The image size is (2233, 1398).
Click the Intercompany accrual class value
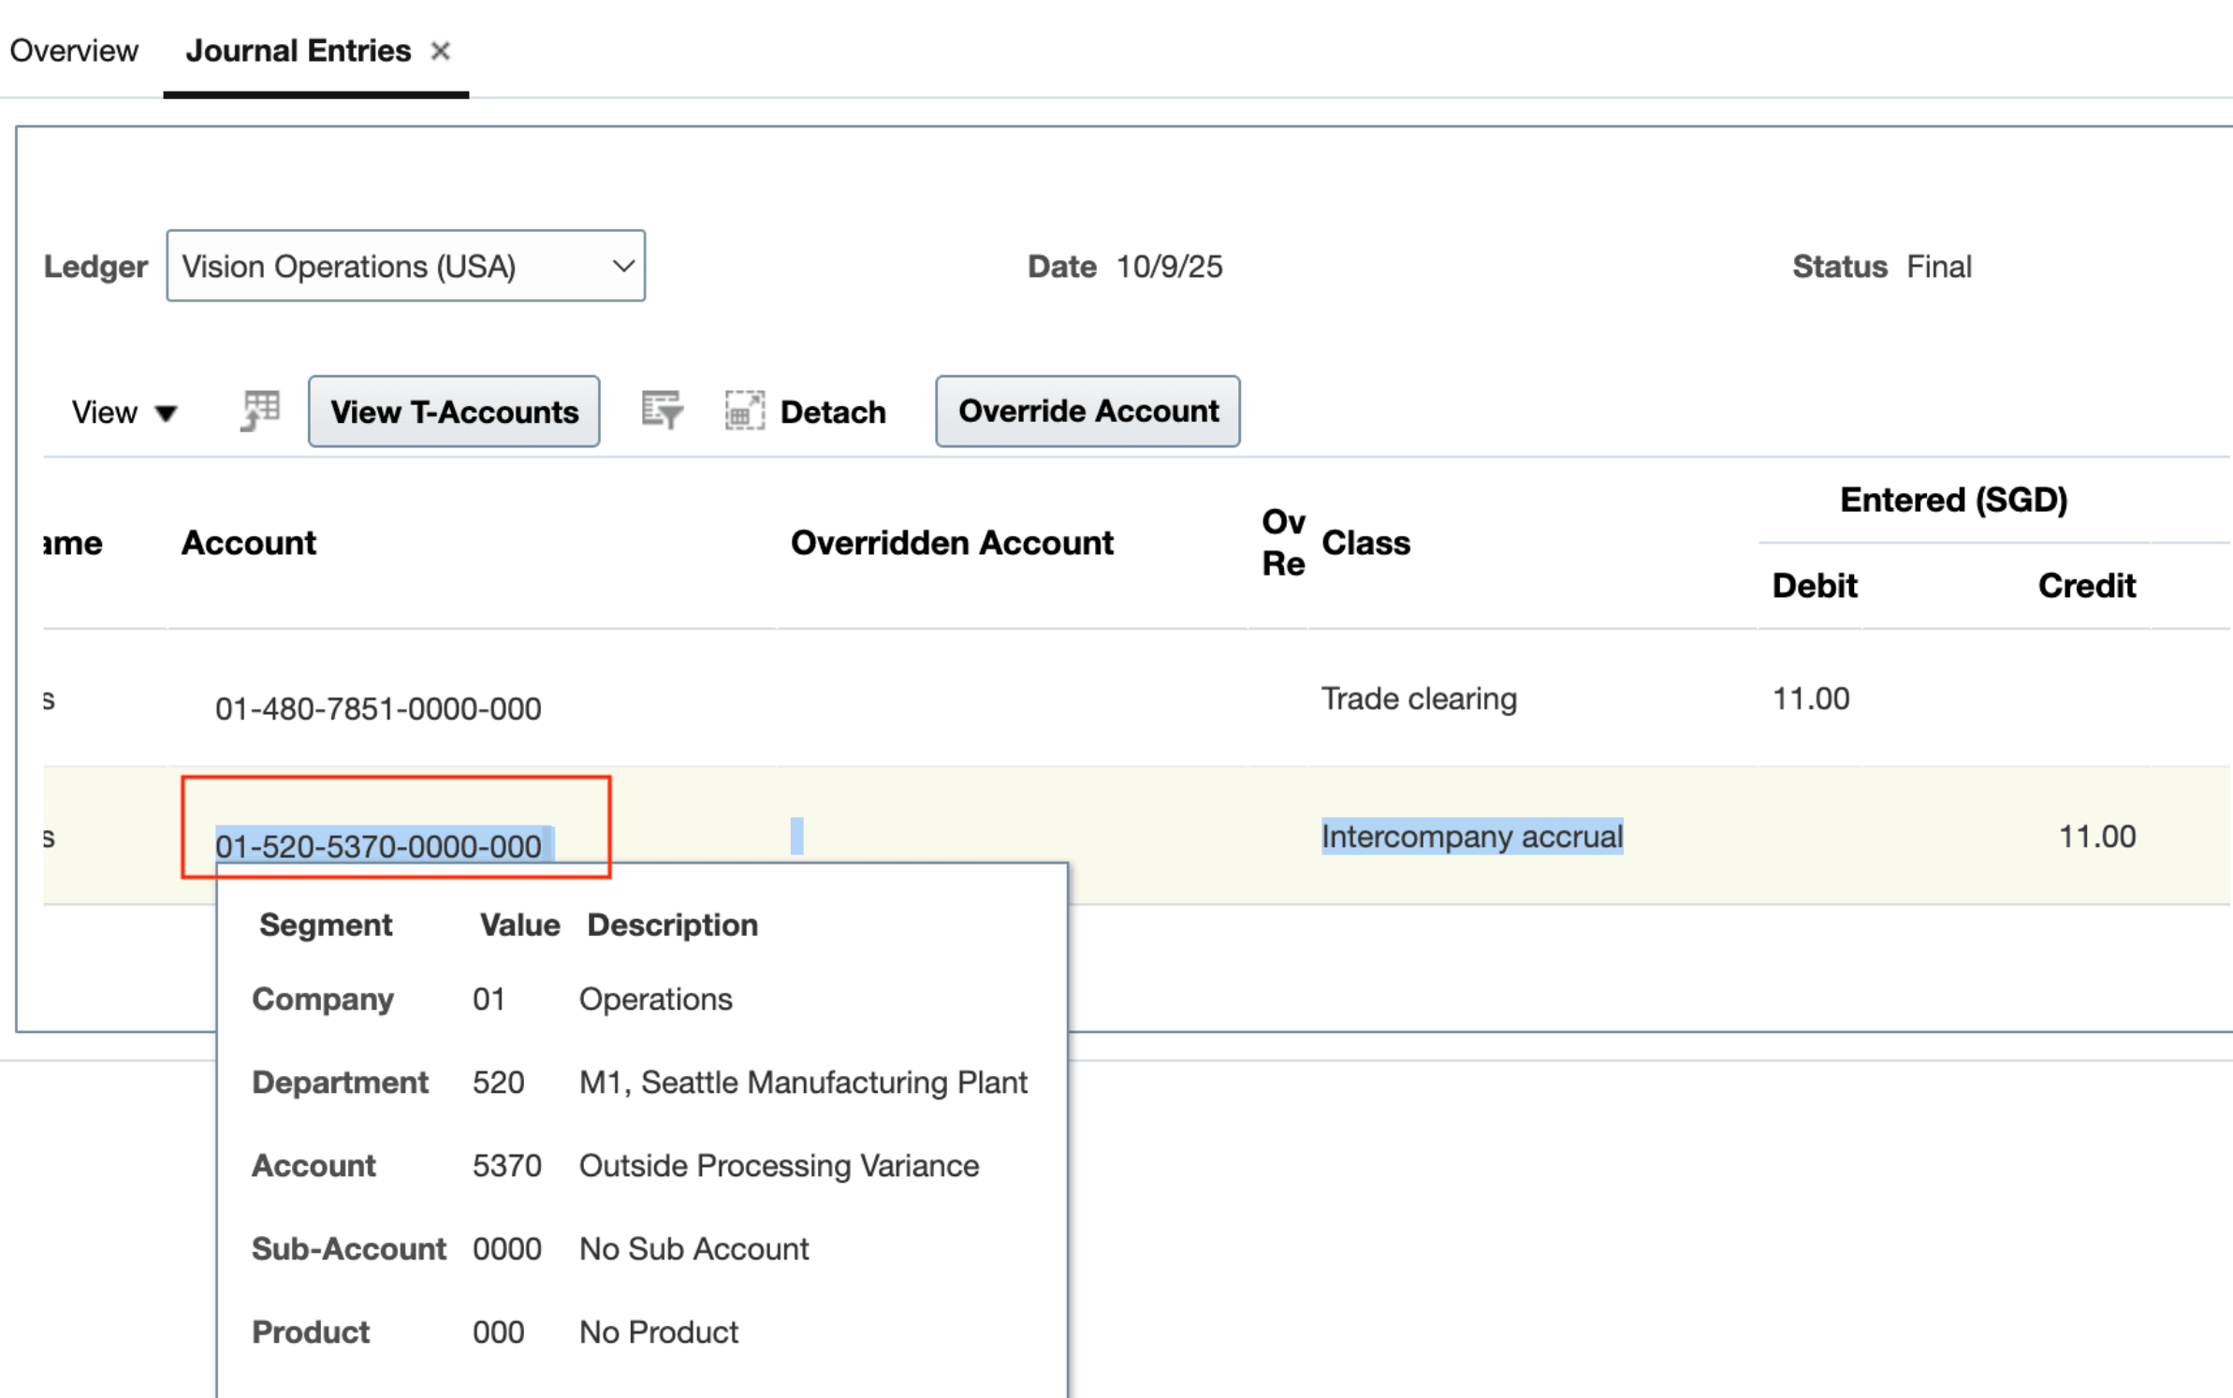1471,837
